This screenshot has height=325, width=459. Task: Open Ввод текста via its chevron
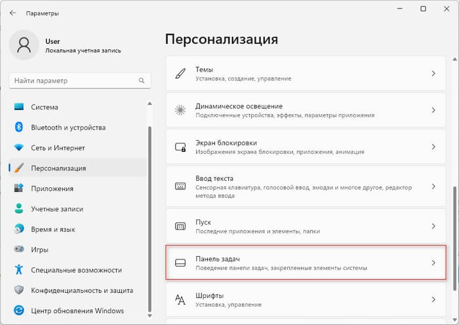[x=433, y=186]
